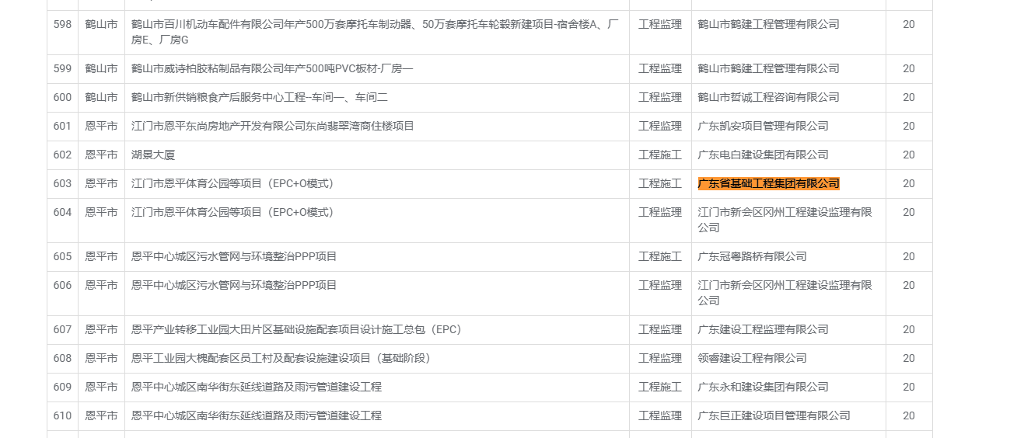Click 恩平市 city cell in row 603

[x=101, y=184]
